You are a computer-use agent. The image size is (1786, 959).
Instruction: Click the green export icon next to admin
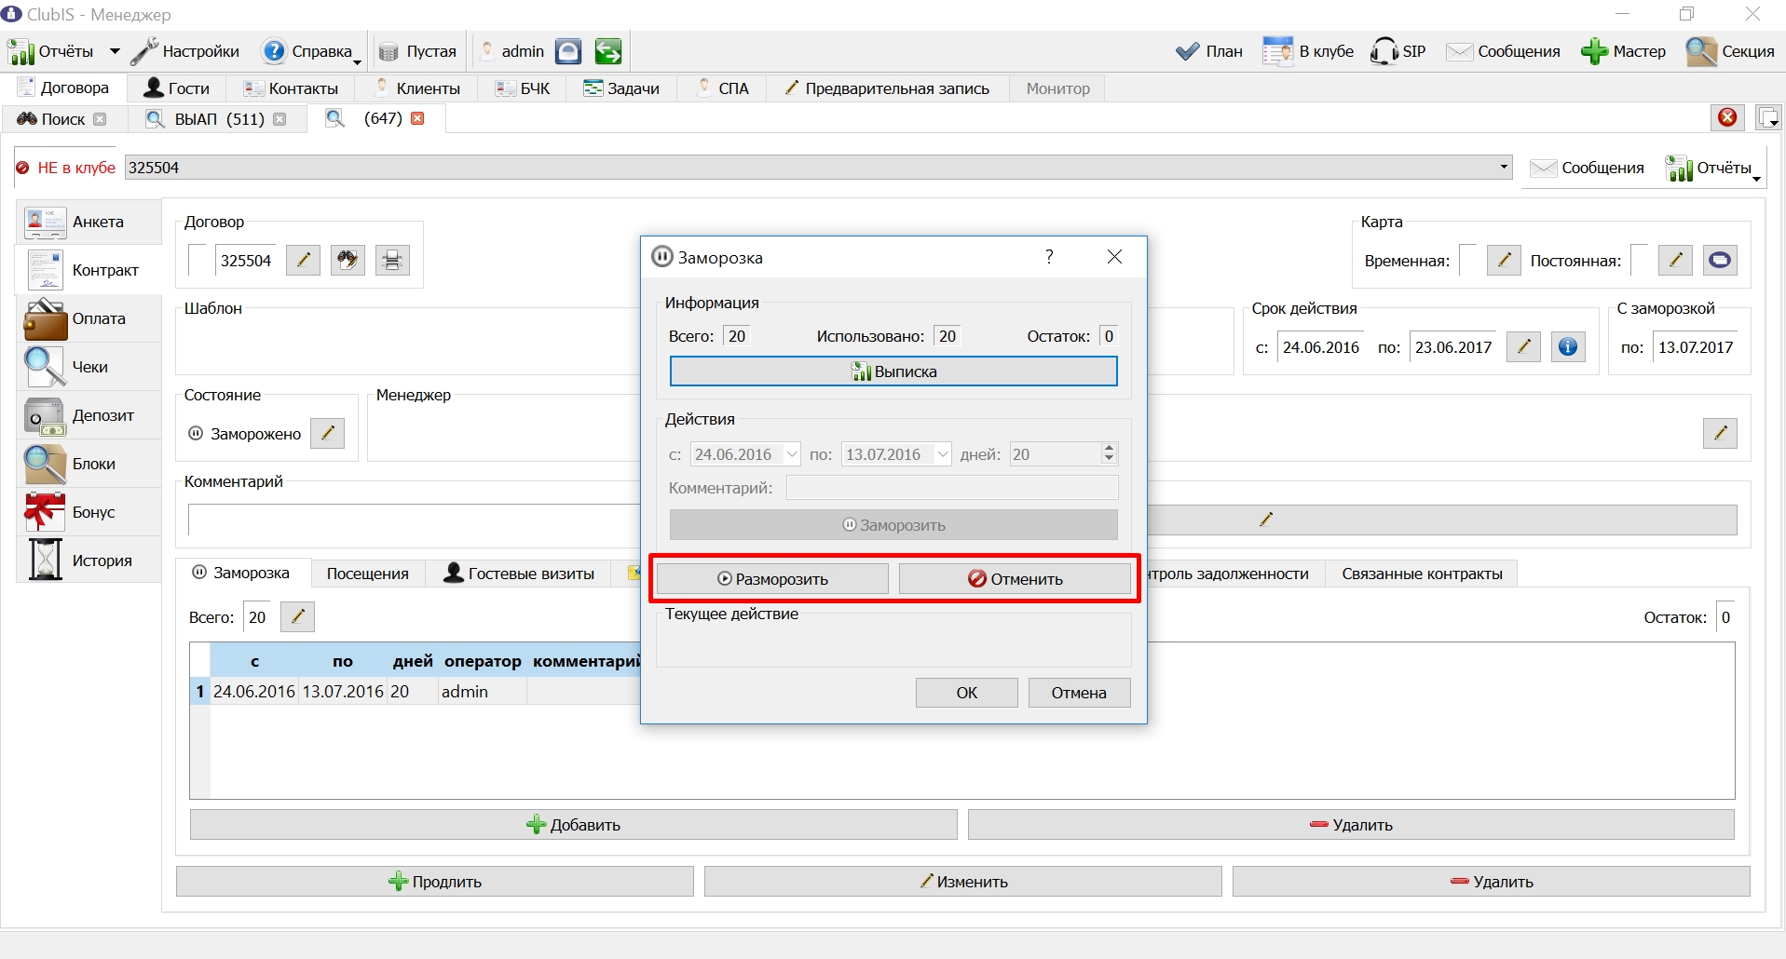point(608,52)
